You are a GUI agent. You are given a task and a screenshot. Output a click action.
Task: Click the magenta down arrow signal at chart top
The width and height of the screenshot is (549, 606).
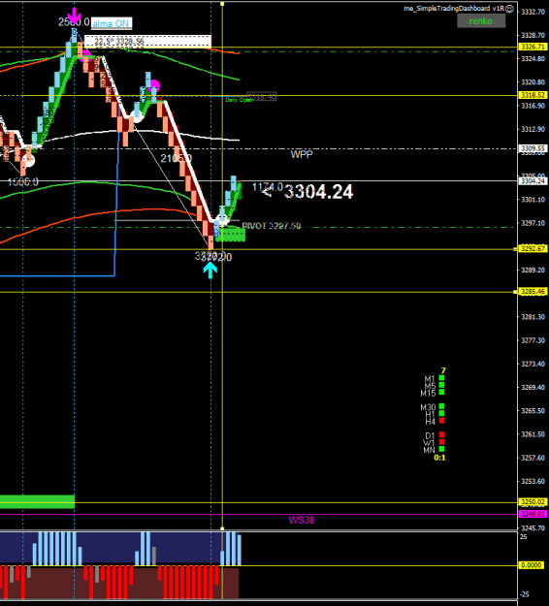click(74, 16)
